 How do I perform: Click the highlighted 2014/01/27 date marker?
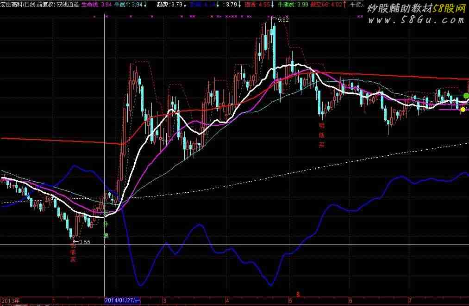click(122, 300)
